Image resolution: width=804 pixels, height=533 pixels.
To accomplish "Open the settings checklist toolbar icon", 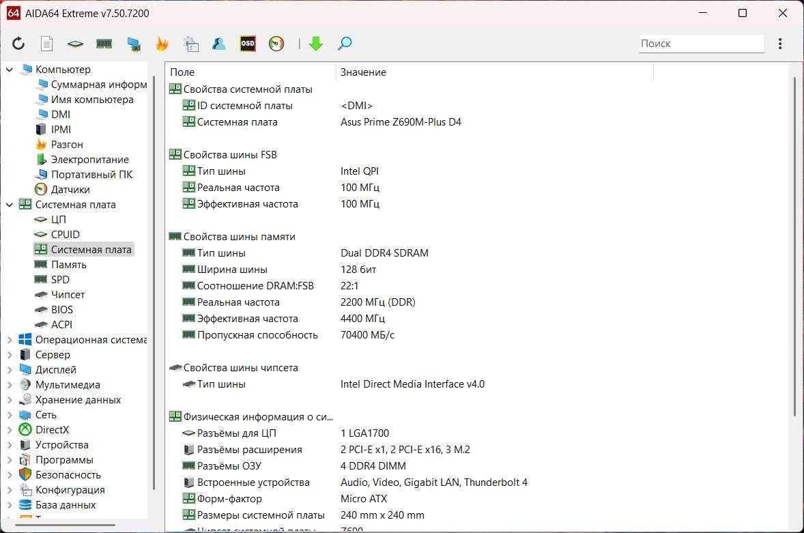I will [190, 44].
